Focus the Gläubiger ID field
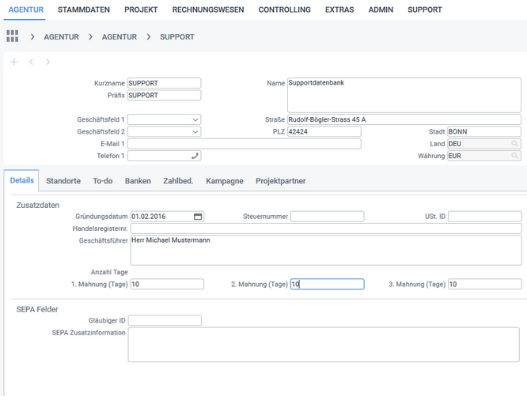The height and width of the screenshot is (404, 527). (x=165, y=321)
